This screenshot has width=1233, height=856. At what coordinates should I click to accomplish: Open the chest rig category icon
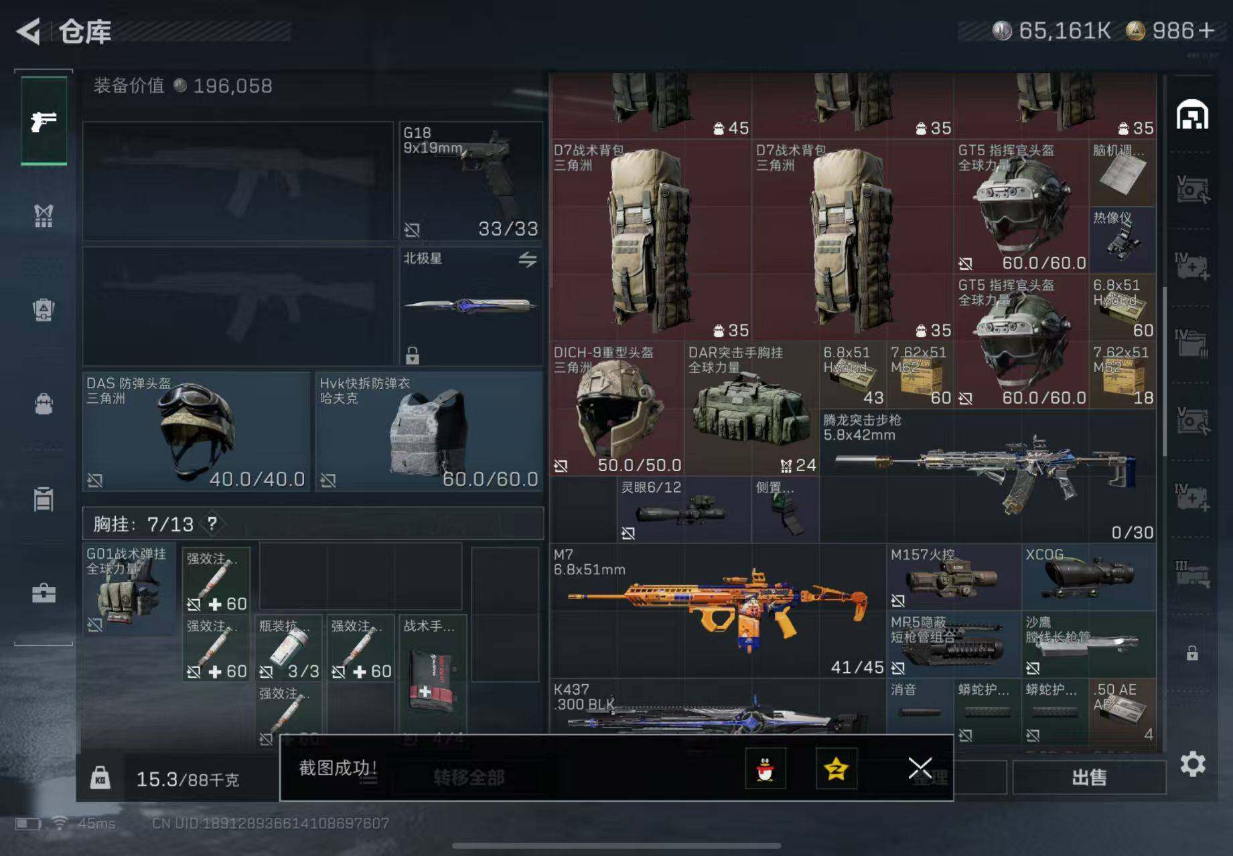coord(43,216)
